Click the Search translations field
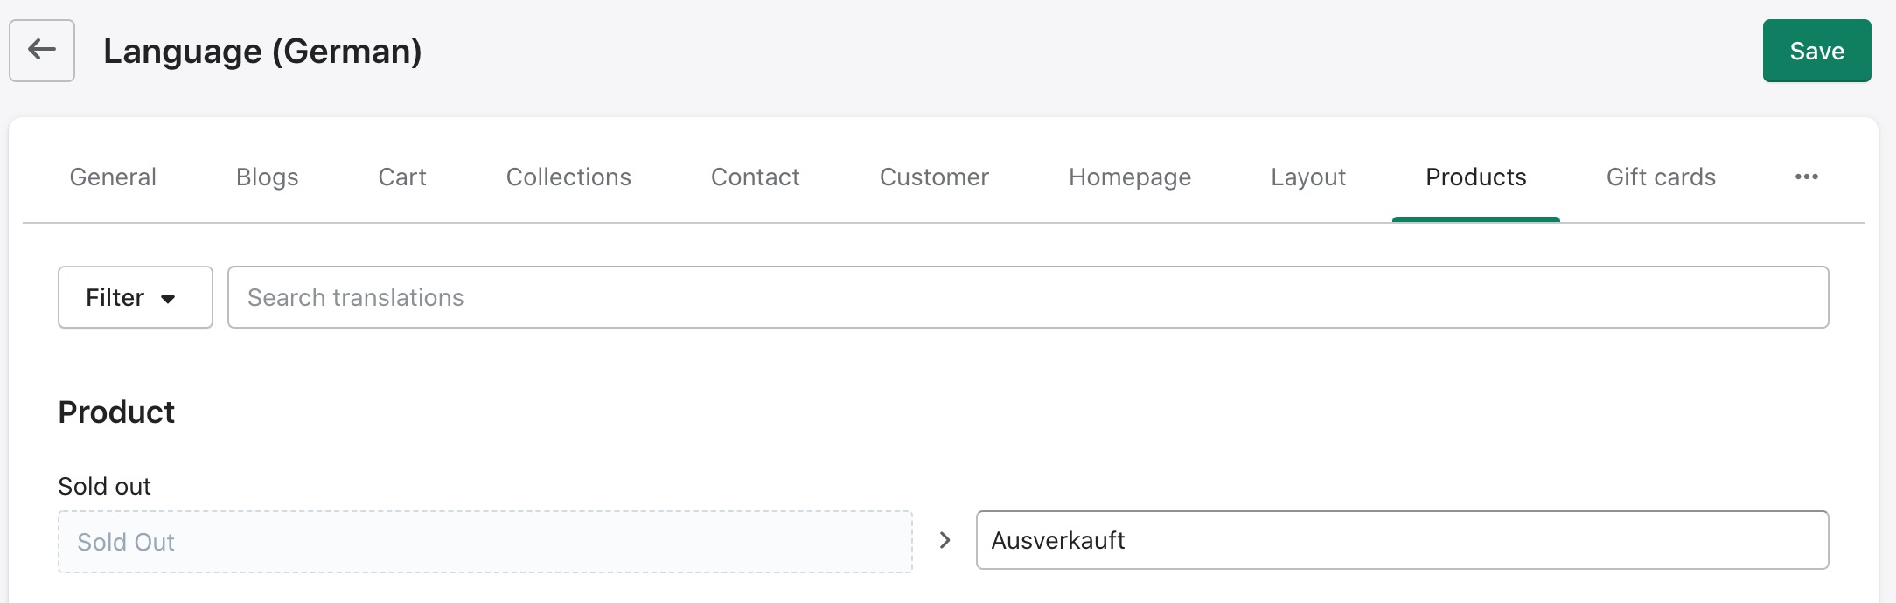The width and height of the screenshot is (1896, 603). point(1028,298)
